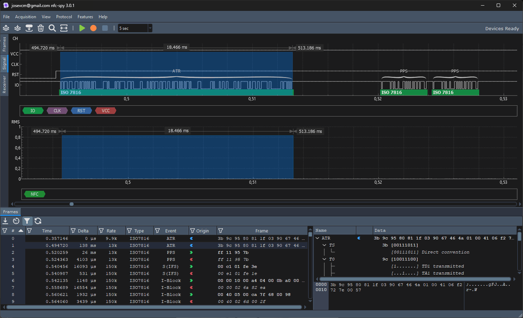Click the gray stop button
This screenshot has height=318, width=523.
105,28
